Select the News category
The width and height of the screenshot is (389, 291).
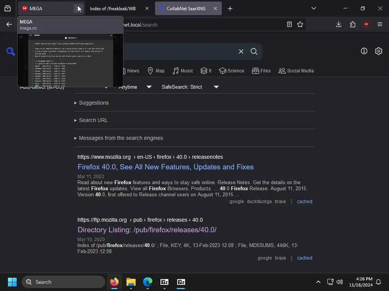(x=131, y=71)
